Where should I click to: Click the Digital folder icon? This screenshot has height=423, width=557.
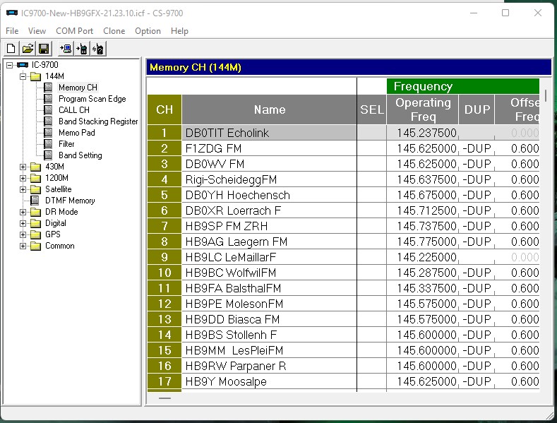35,223
